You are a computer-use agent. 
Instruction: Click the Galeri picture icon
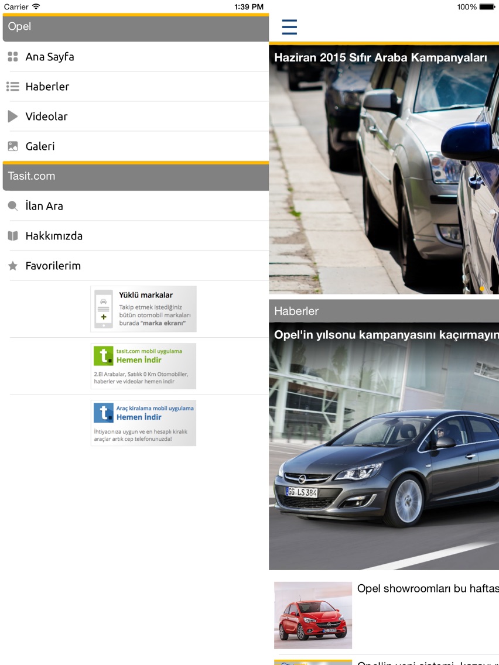pyautogui.click(x=13, y=146)
